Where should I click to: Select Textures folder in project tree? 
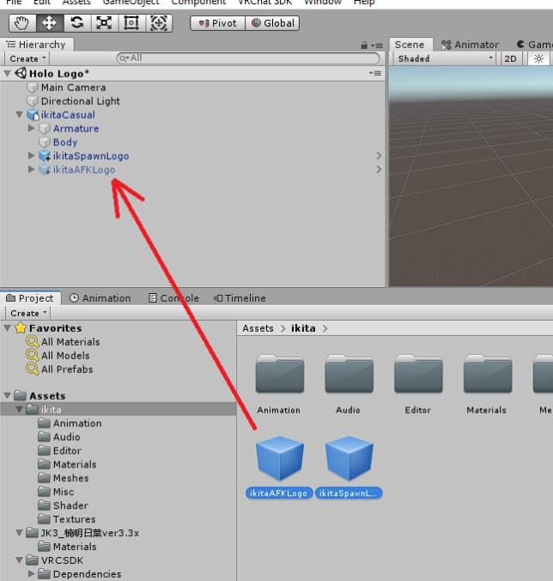pyautogui.click(x=74, y=519)
